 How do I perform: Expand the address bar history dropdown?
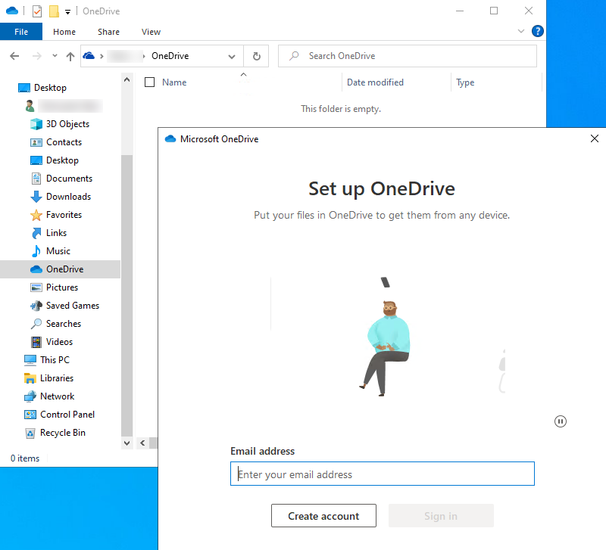coord(232,56)
